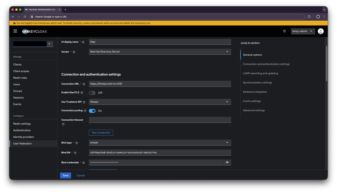This screenshot has width=337, height=192.
Task: Click the Save button
Action: pos(65,175)
